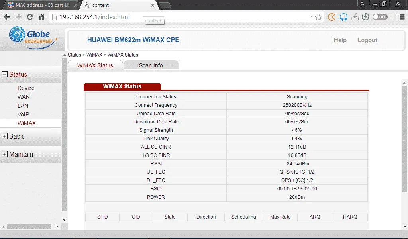The image size is (408, 239).
Task: Click the blue headphones extension icon
Action: tap(343, 17)
